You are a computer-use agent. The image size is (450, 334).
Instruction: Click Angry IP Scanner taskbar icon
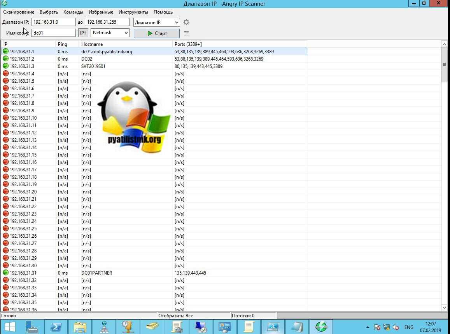point(321,327)
